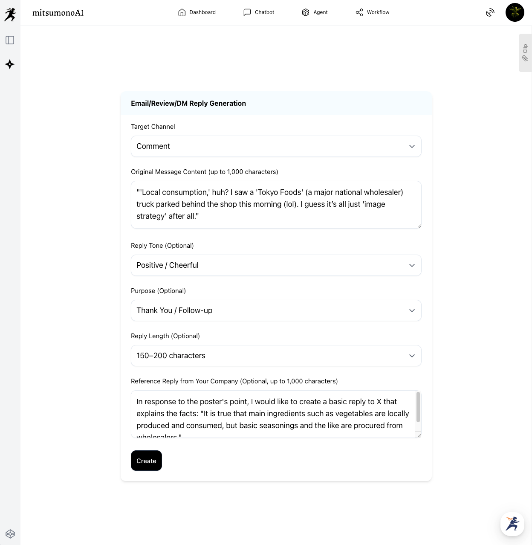
Task: Go to the Dashboard tab
Action: tap(197, 12)
